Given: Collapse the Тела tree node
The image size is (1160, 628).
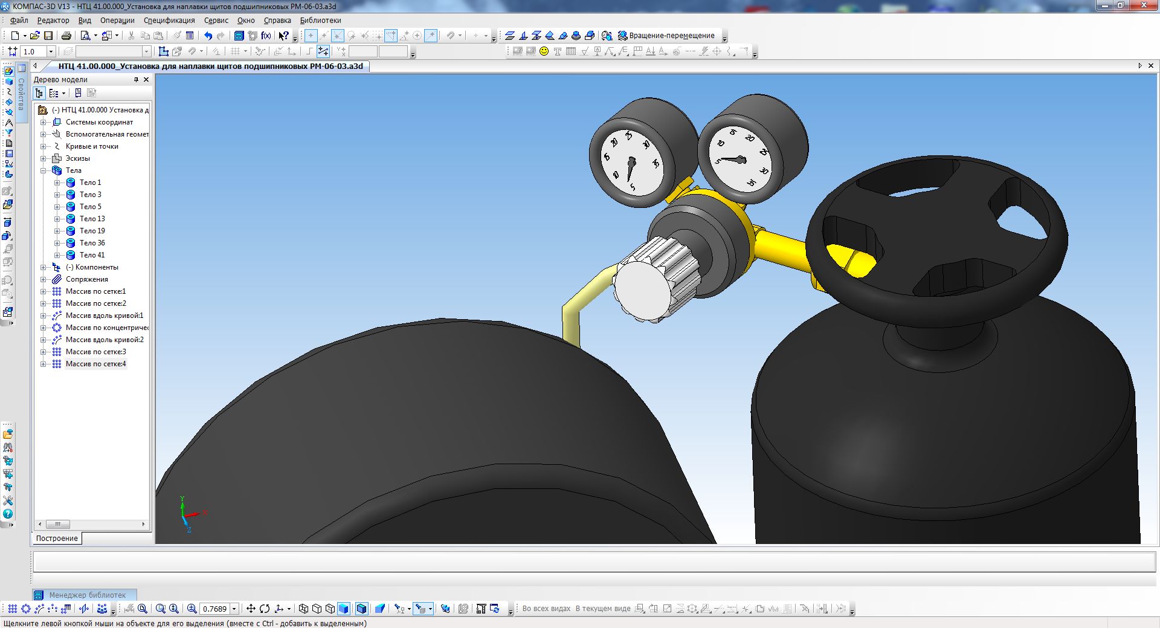Looking at the screenshot, I should point(43,170).
